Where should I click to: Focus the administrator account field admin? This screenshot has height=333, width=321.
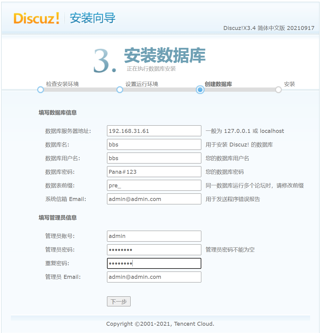click(x=154, y=236)
